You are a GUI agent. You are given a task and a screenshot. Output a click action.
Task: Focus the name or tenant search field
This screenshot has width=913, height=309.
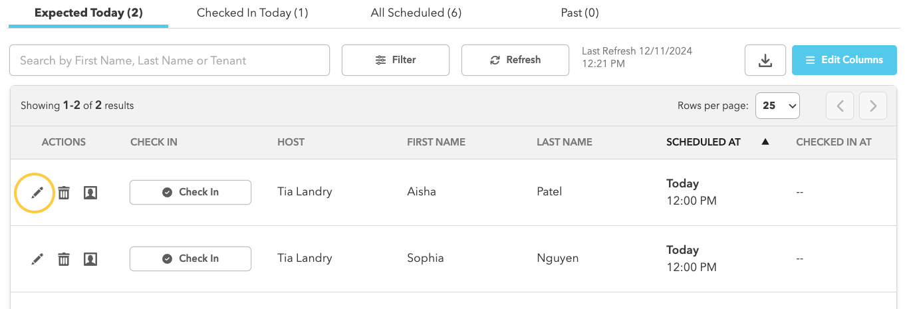tap(170, 60)
